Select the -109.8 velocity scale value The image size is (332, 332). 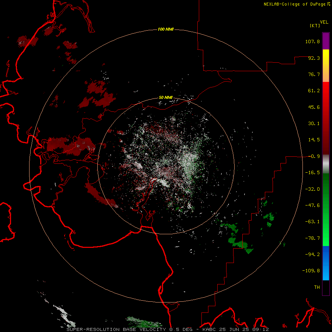click(x=311, y=271)
